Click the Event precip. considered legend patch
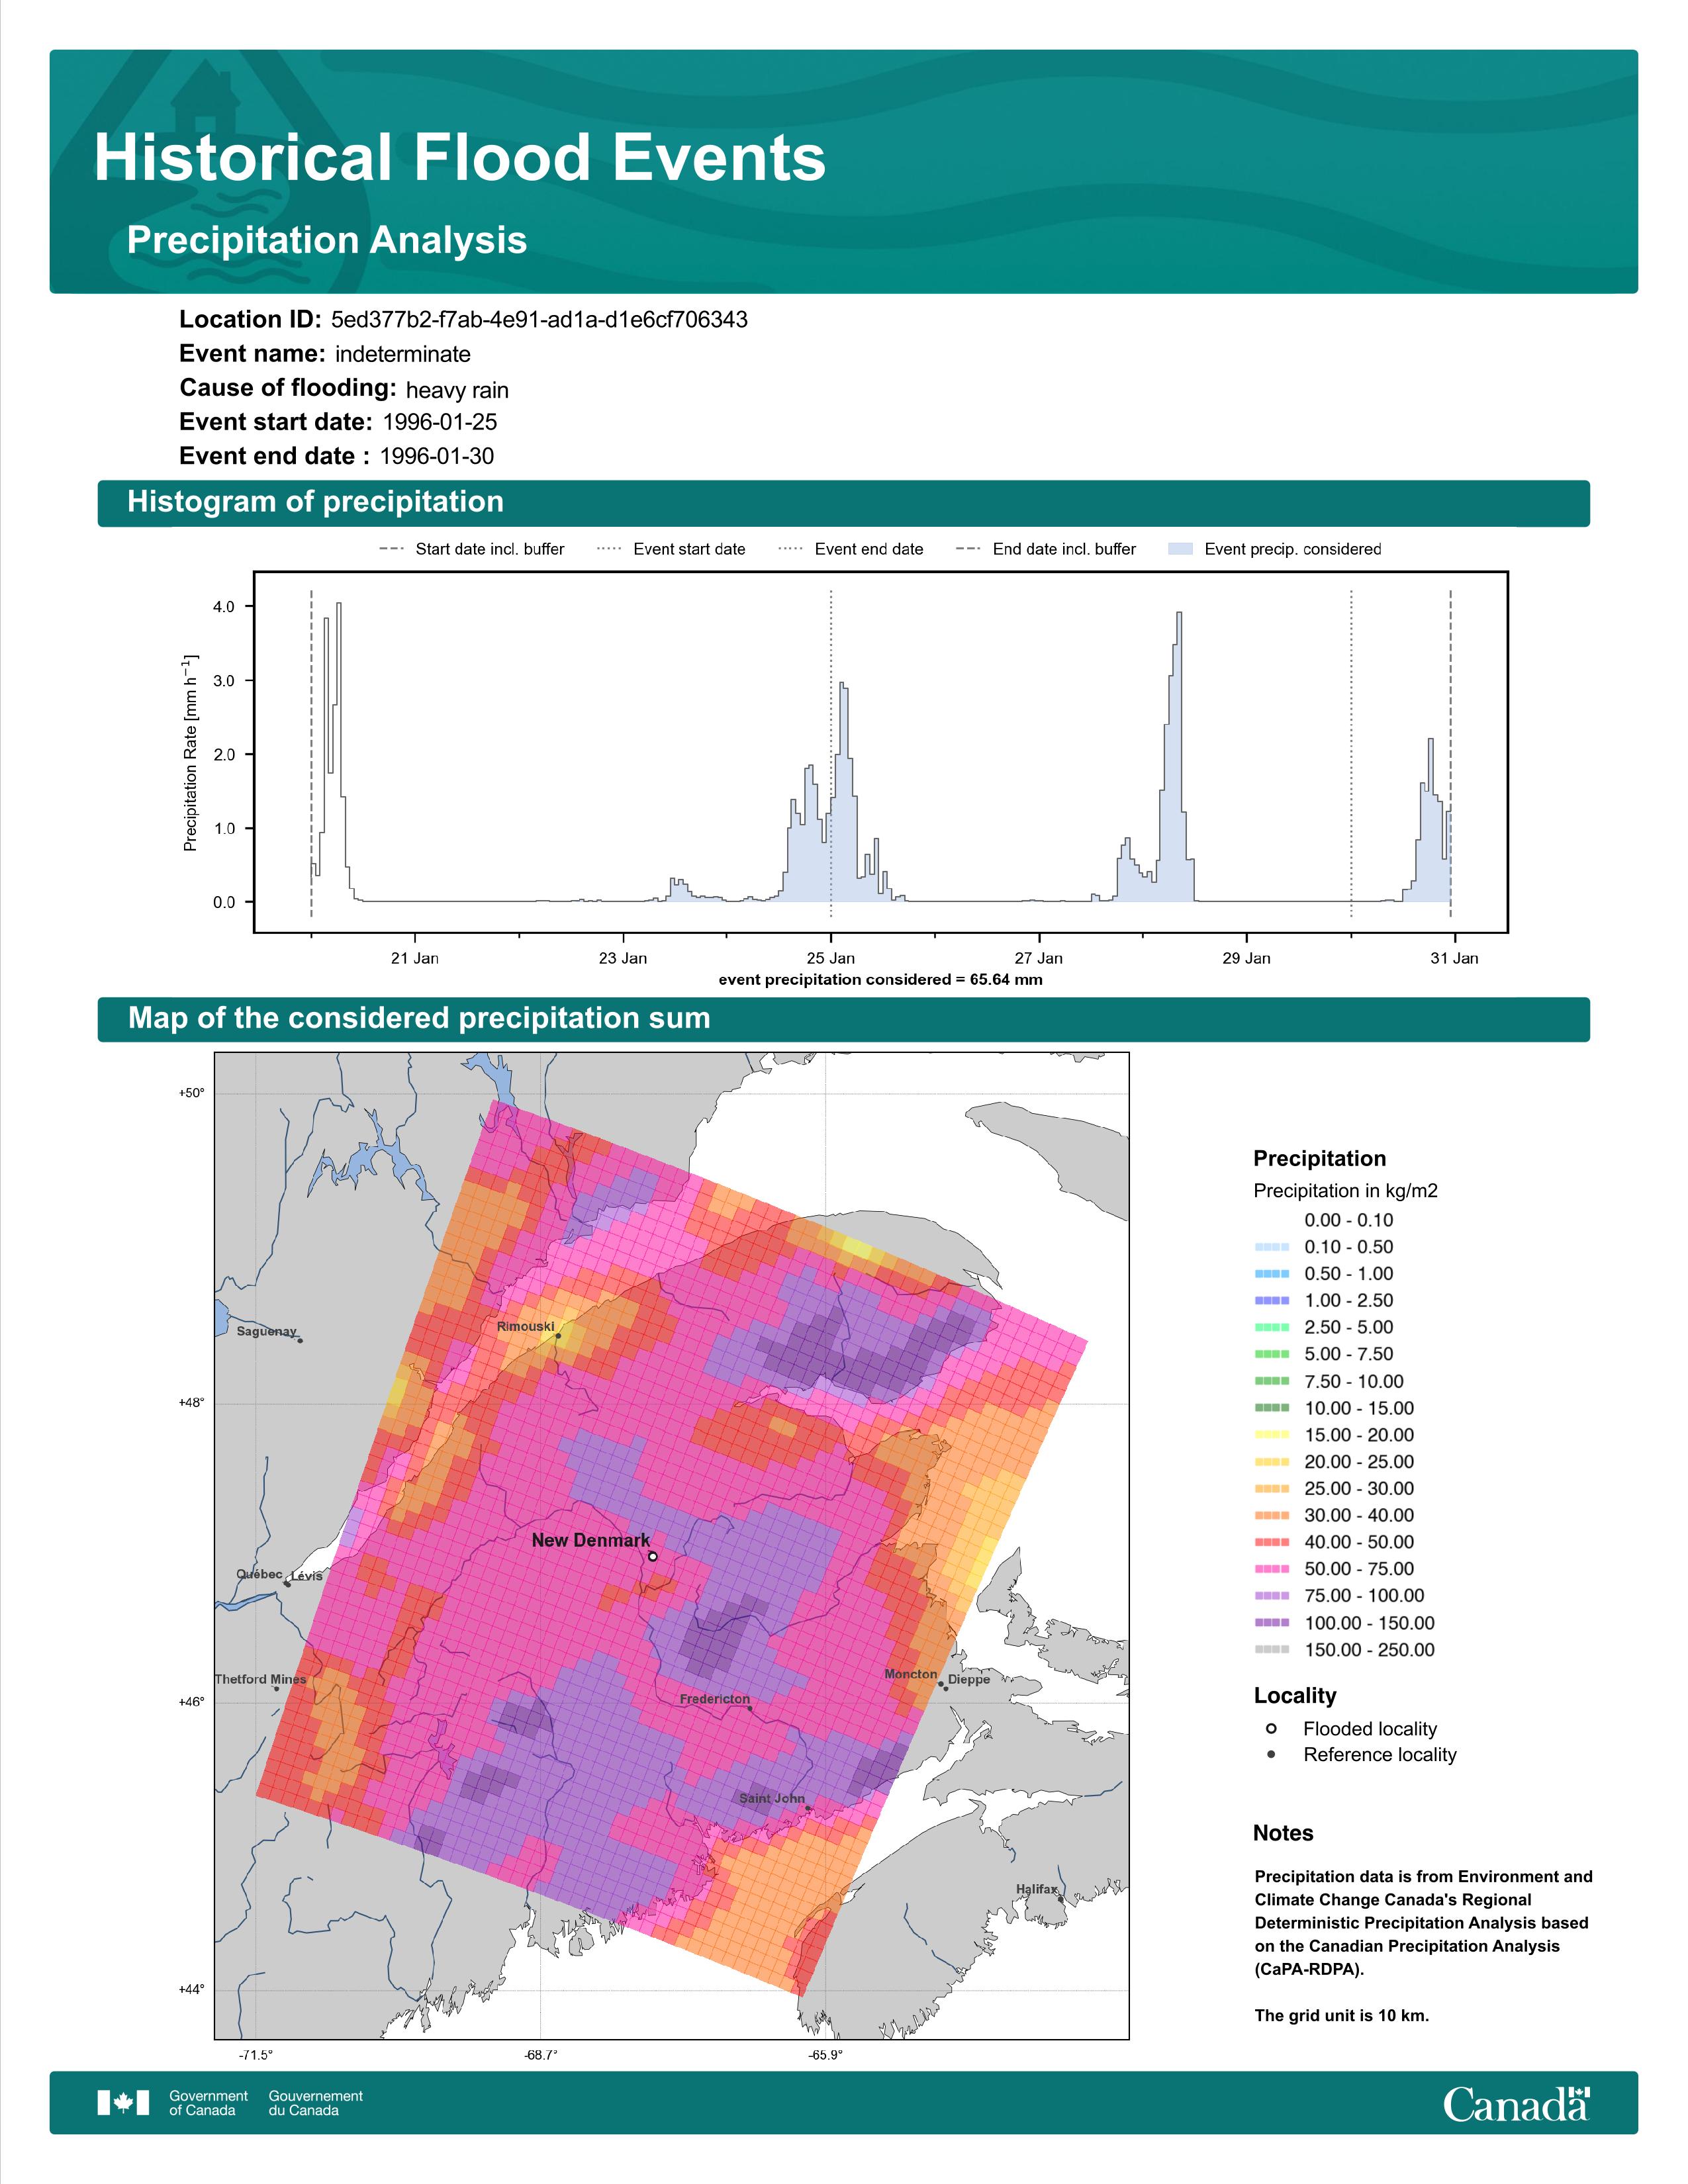This screenshot has height=2184, width=1688. click(1181, 549)
